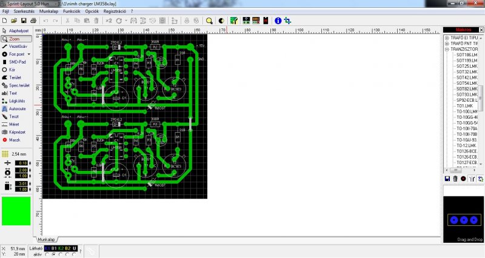
Task: Open the Funkciók menu
Action: point(72,11)
